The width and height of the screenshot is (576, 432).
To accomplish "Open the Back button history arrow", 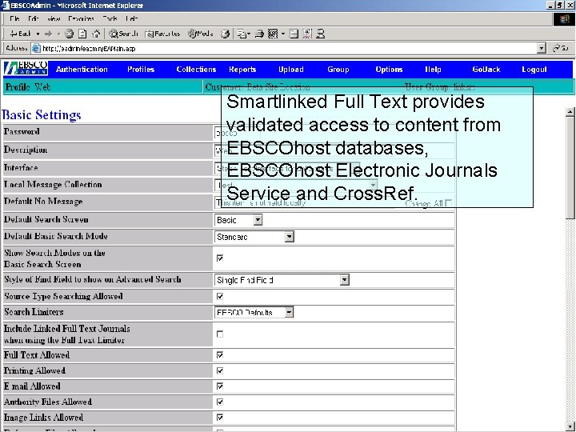I will 38,34.
